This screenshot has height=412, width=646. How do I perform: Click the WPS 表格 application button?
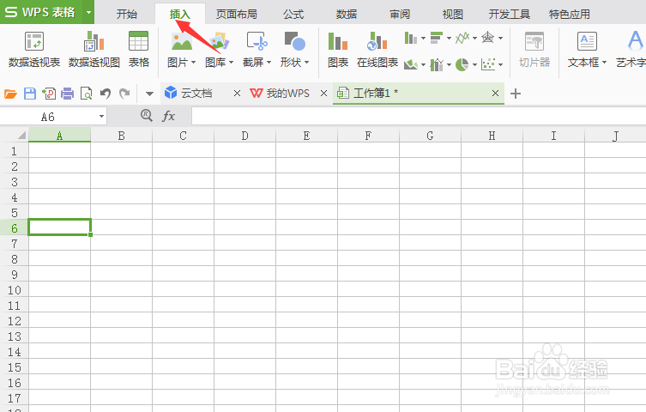(42, 12)
